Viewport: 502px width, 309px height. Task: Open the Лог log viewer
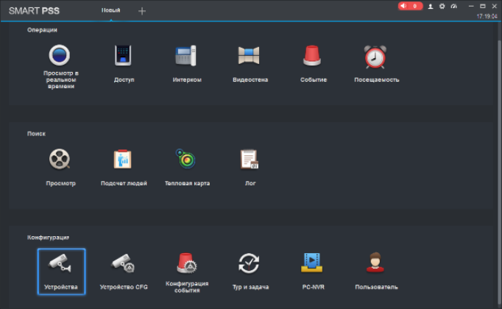coord(250,160)
